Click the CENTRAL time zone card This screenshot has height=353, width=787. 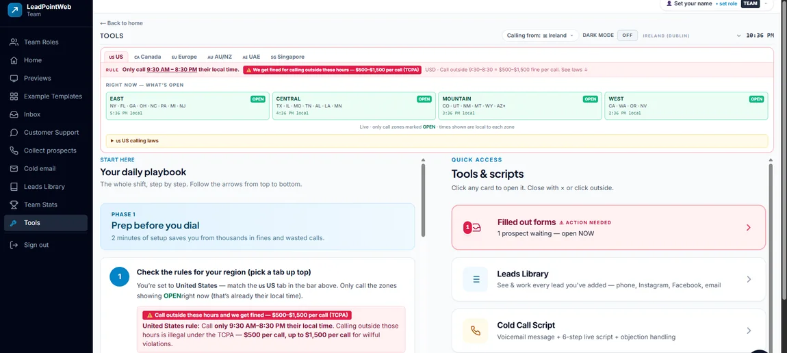tap(354, 106)
